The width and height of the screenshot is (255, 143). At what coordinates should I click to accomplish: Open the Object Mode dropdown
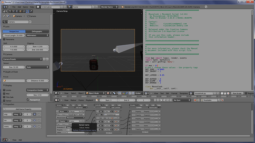point(95,93)
